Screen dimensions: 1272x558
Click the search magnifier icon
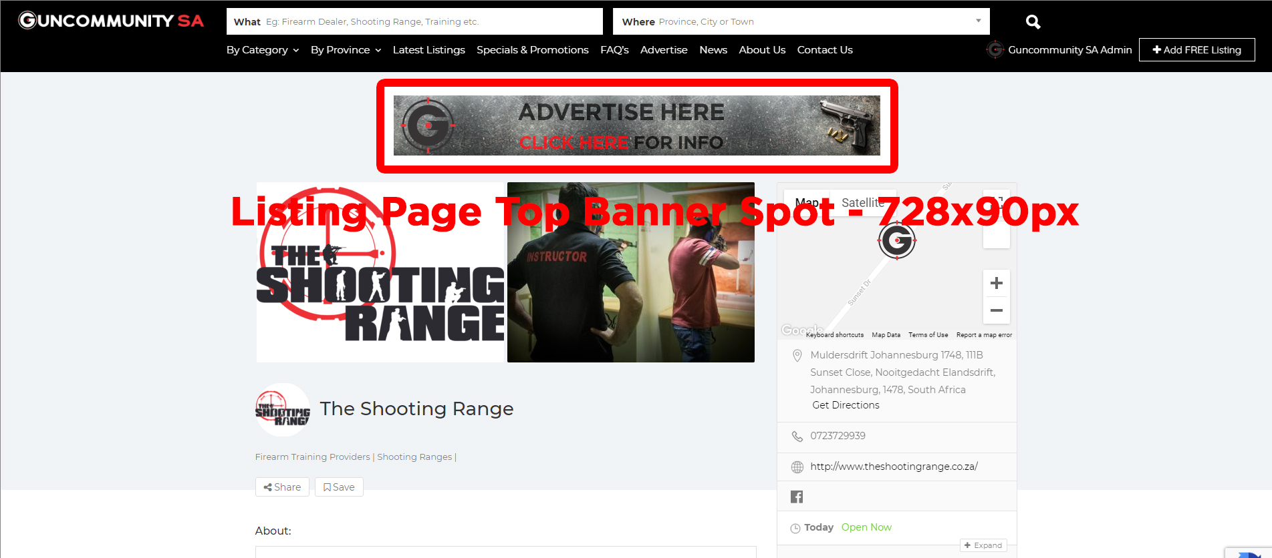[1033, 22]
